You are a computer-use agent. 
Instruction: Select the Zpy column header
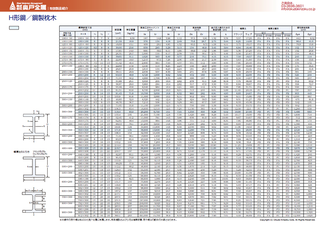[x=310, y=34]
